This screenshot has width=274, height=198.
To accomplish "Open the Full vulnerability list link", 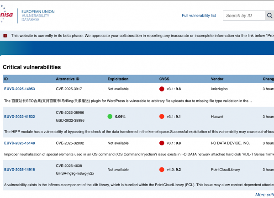I will click(x=199, y=16).
